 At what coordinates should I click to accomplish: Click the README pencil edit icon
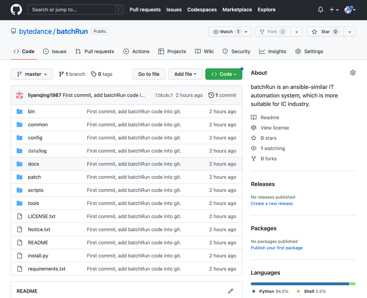231,291
